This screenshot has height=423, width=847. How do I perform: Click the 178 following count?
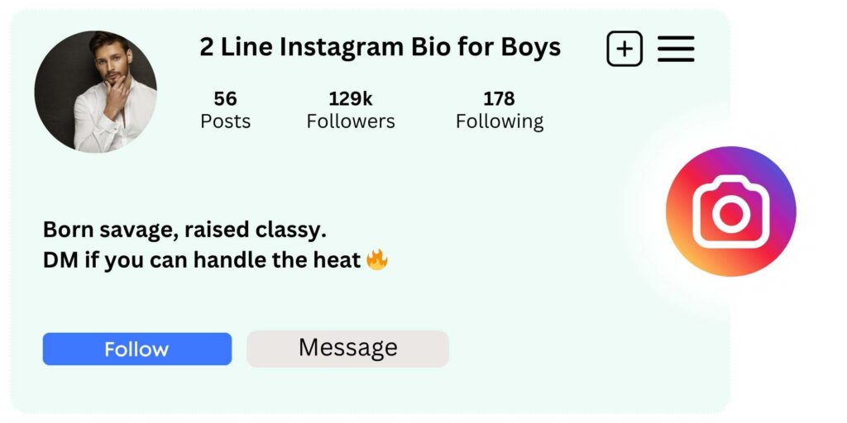click(499, 99)
